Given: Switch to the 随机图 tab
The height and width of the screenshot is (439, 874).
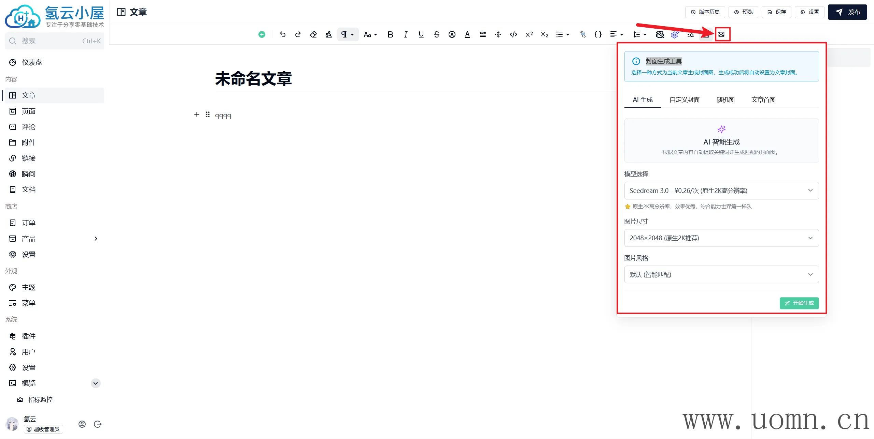Looking at the screenshot, I should [x=725, y=100].
